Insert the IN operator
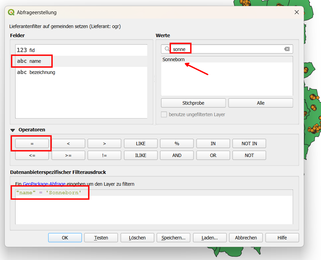 (x=213, y=144)
